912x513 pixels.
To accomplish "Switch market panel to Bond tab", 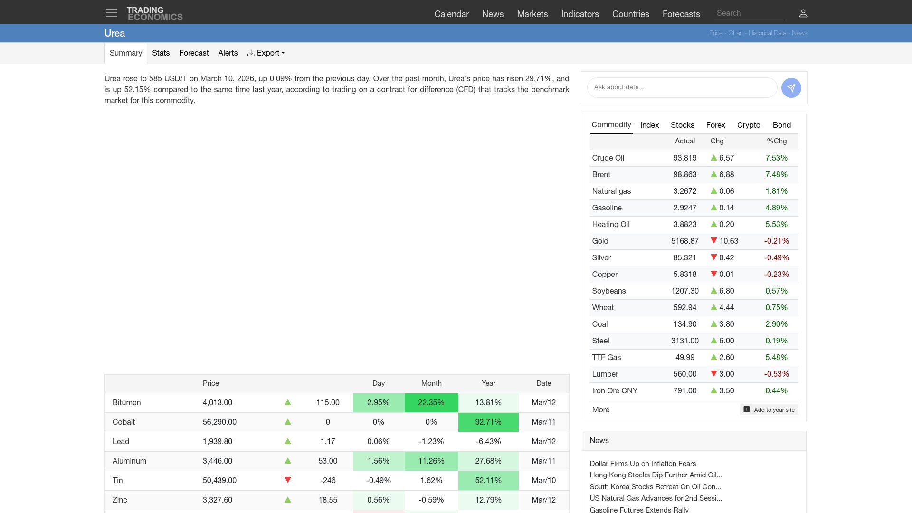I will (x=782, y=125).
